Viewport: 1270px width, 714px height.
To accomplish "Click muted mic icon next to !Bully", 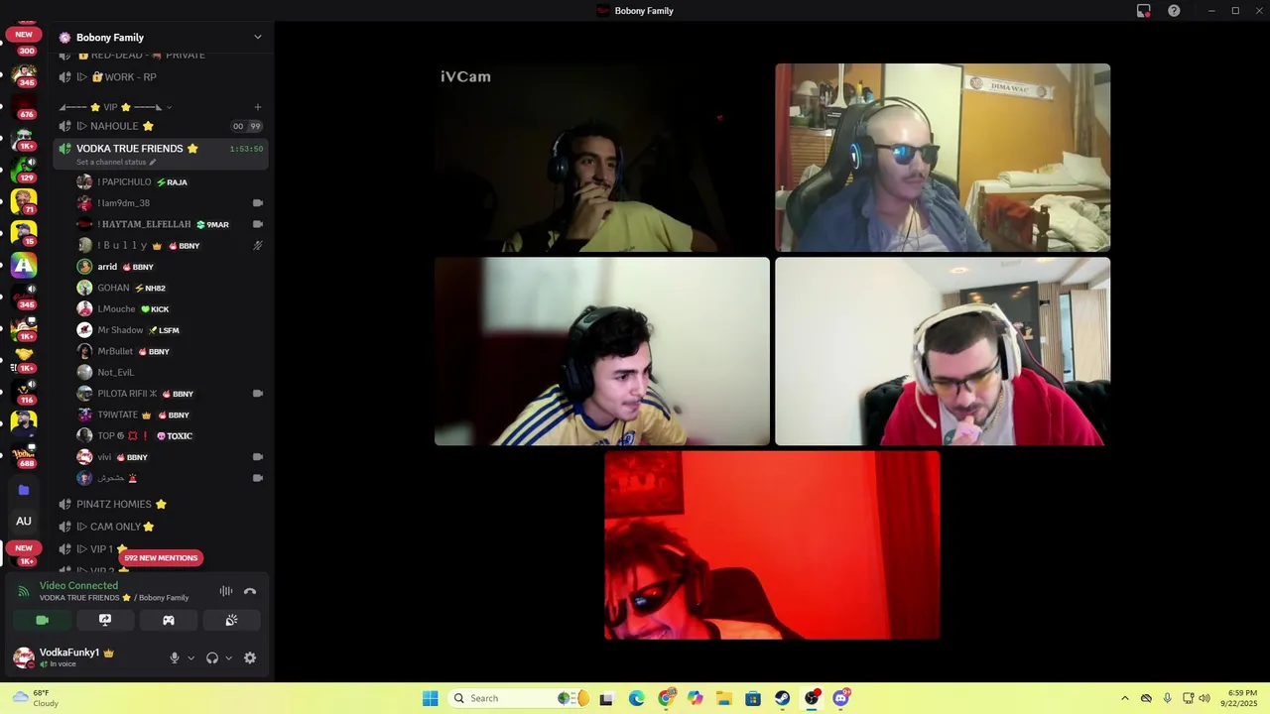I will click(x=258, y=246).
